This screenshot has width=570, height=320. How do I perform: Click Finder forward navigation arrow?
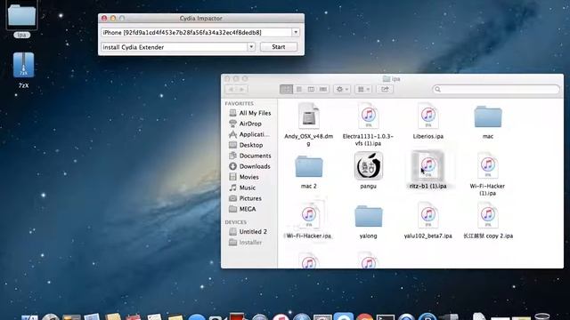coord(241,89)
